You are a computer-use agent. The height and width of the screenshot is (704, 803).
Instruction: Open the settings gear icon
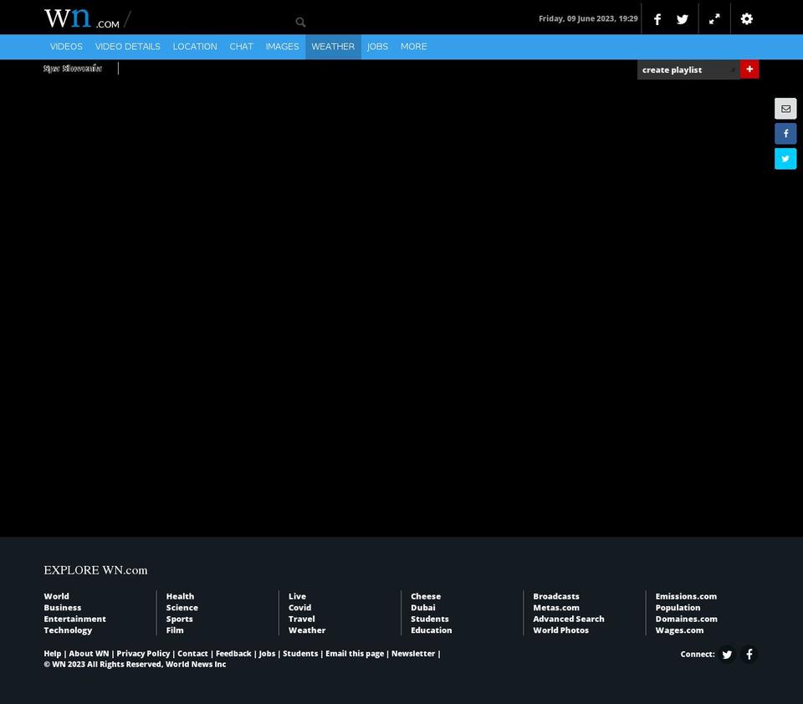pos(747,19)
